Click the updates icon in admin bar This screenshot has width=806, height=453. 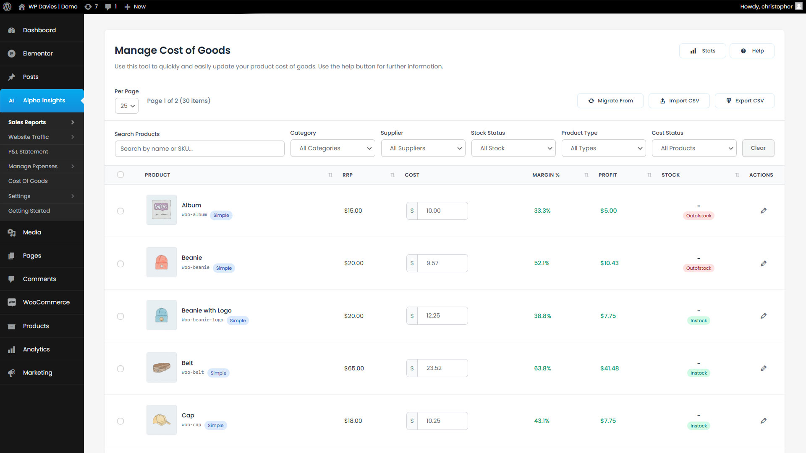tap(88, 7)
